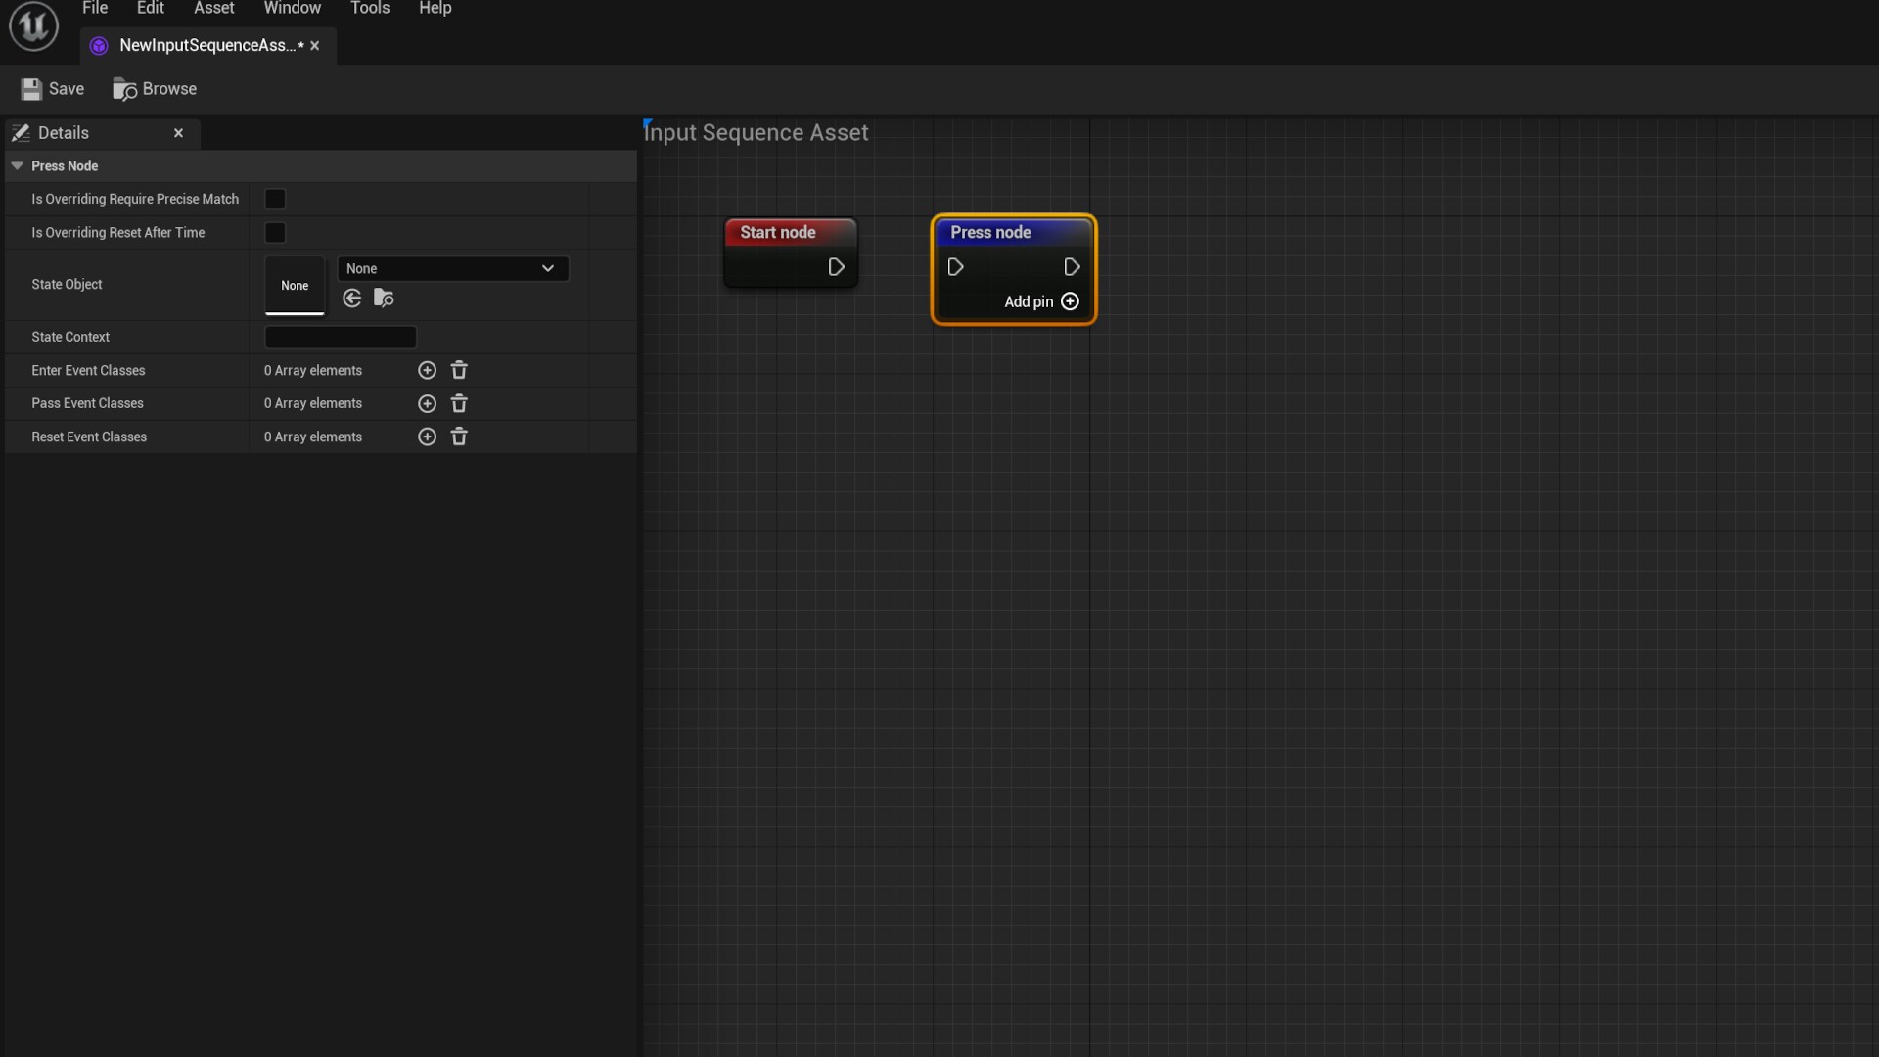This screenshot has width=1879, height=1057.
Task: Open the State Object class dropdown
Action: pos(452,268)
